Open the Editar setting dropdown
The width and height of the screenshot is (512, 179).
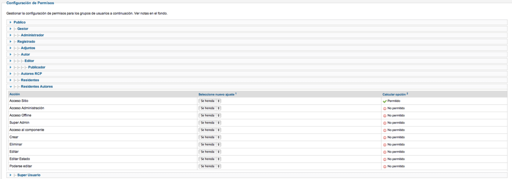[x=209, y=152]
